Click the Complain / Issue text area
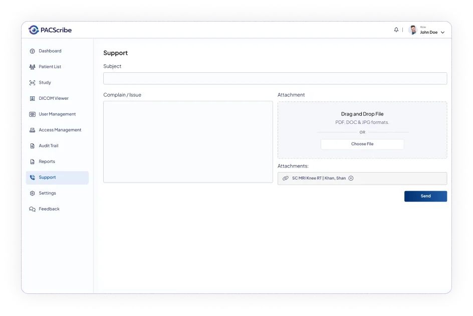The image size is (473, 316). point(188,140)
